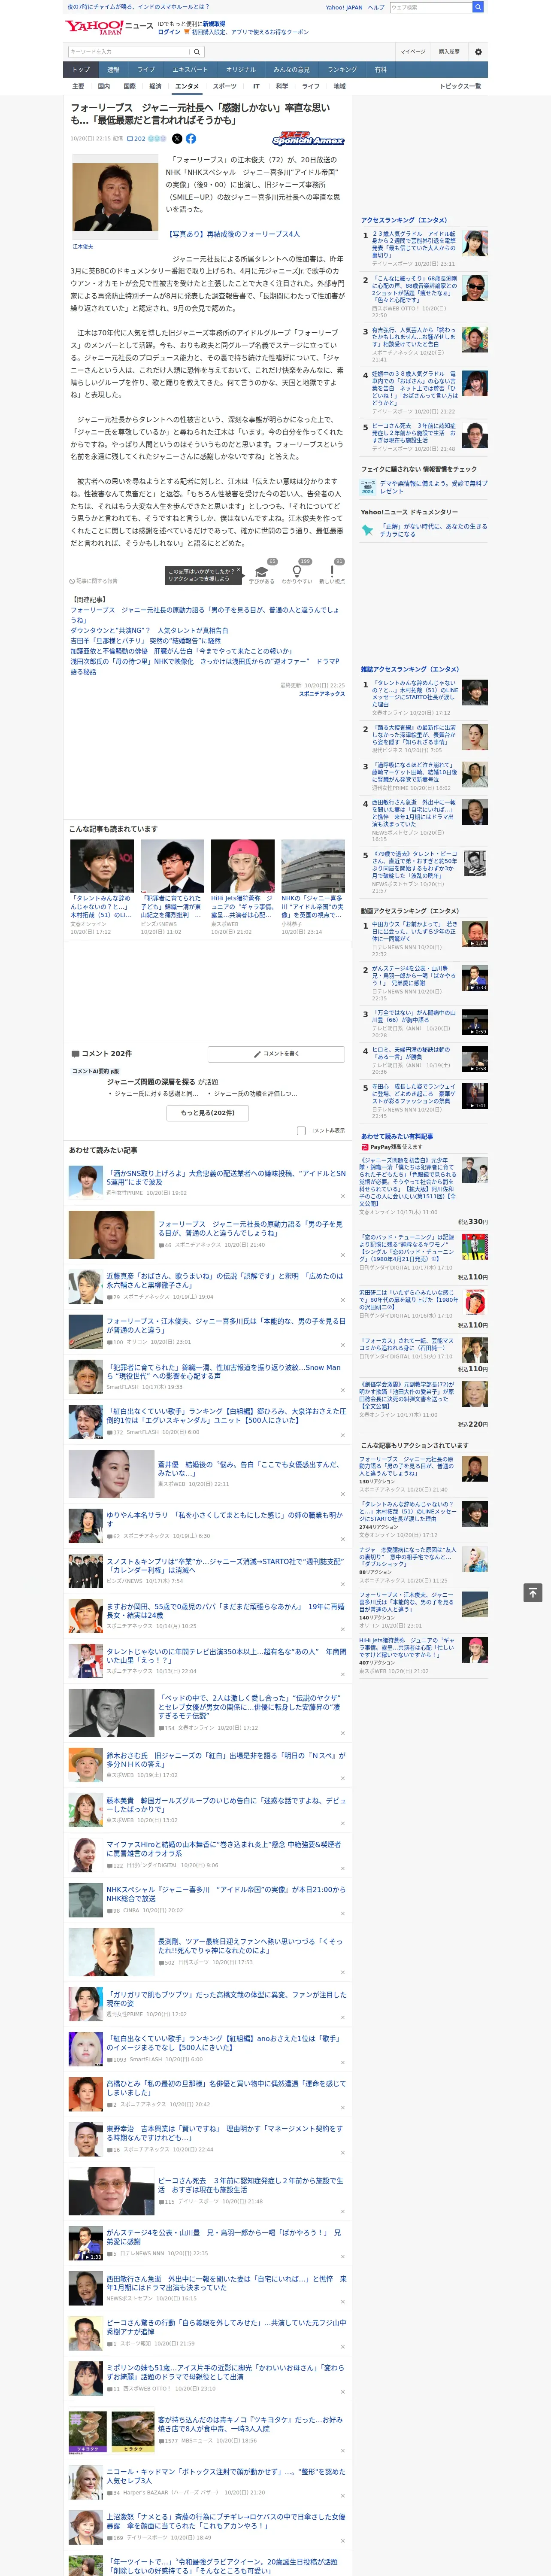Click the search magnifier in the top web search box
Viewport: 551px width, 2576px height.
478,7
